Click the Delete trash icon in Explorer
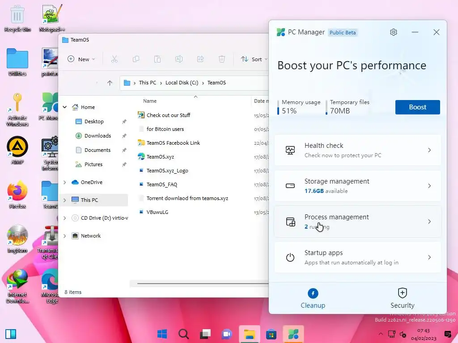Viewport: 458px width, 343px height. point(222,59)
